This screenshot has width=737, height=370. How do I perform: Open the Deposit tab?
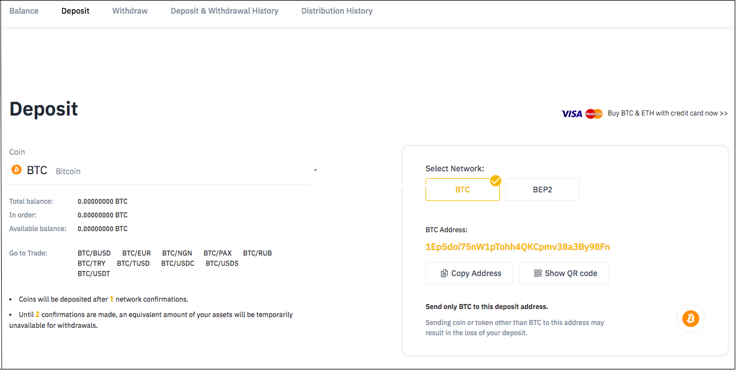(75, 11)
